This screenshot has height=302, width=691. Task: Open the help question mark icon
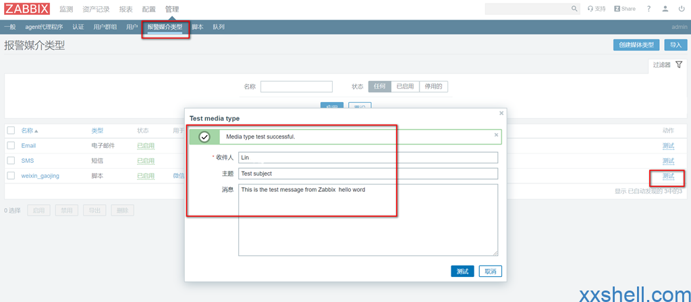(x=648, y=9)
